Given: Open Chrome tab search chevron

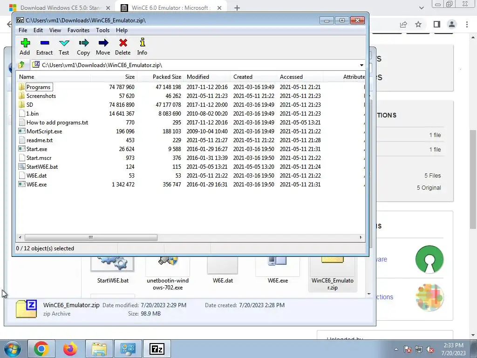Looking at the screenshot, I should coord(421,8).
